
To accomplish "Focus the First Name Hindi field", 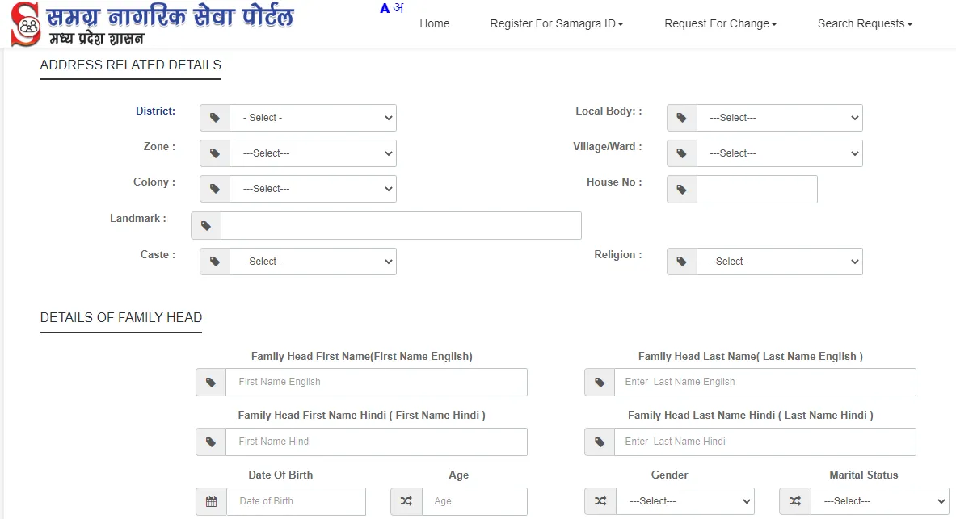I will (377, 442).
